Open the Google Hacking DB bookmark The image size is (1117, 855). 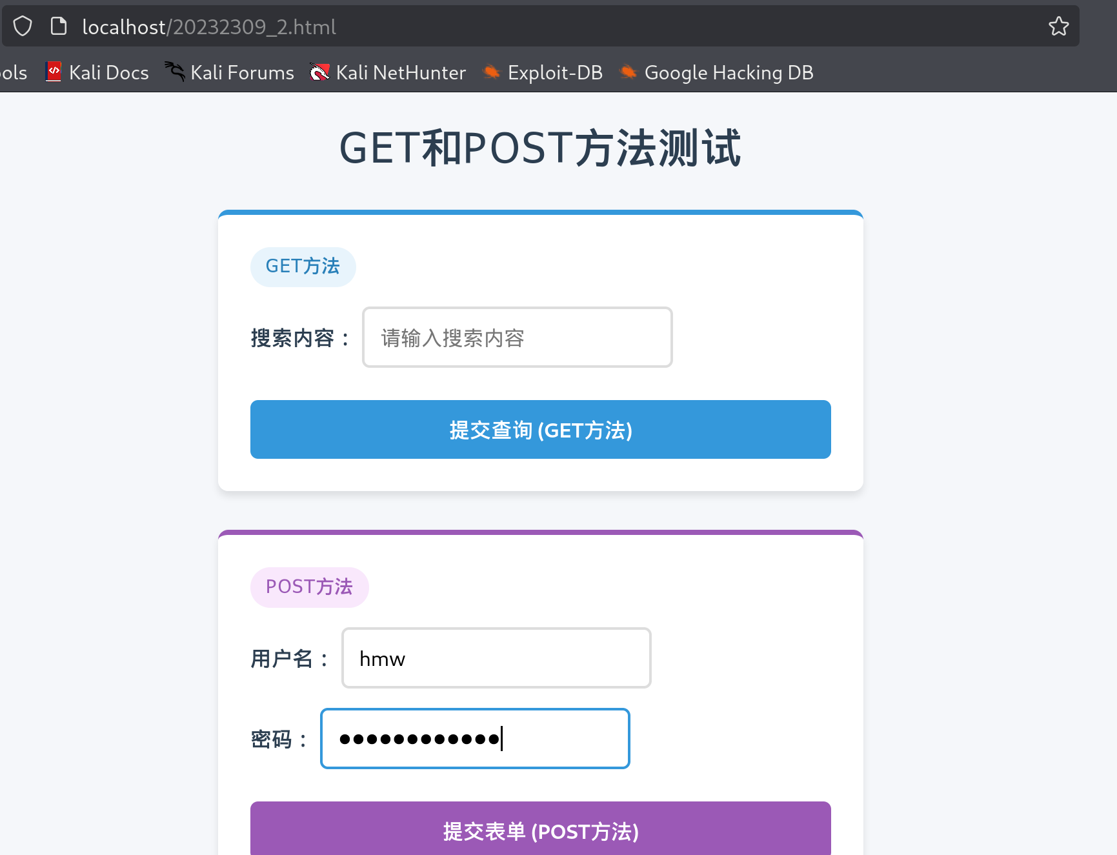(716, 72)
